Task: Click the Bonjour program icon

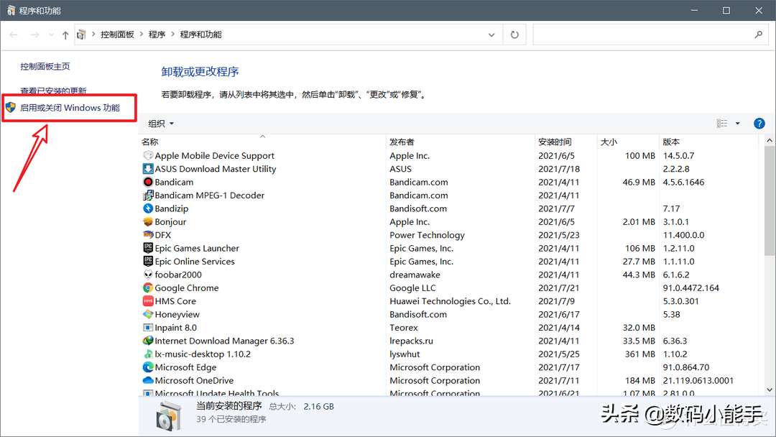Action: 148,221
